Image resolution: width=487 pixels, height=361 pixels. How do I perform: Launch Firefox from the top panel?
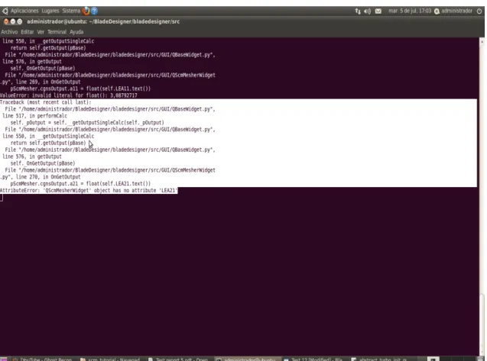tap(86, 11)
